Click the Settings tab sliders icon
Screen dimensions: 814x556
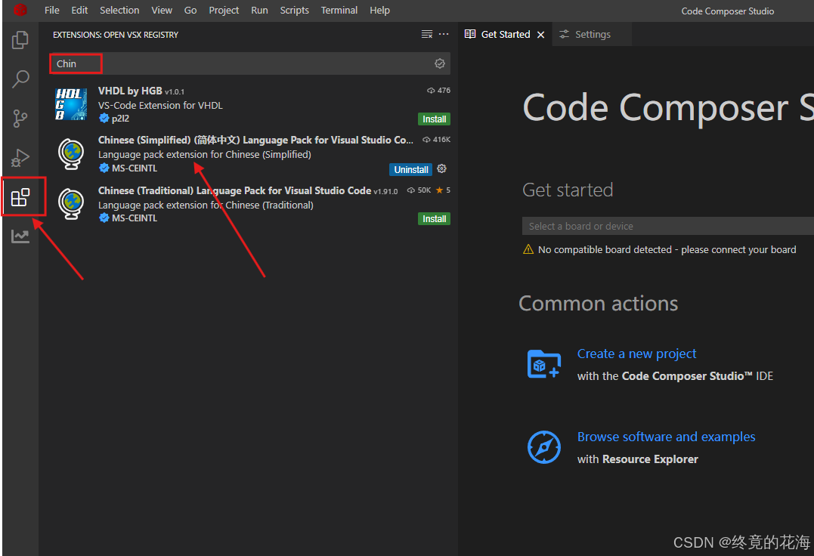click(564, 34)
